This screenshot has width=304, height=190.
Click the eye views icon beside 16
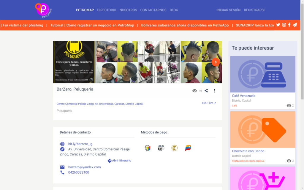click(194, 91)
